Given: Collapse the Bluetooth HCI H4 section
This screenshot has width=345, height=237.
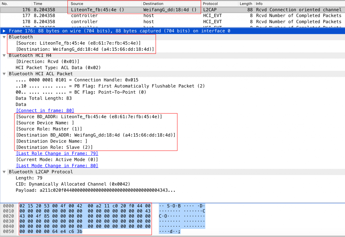Looking at the screenshot, I should click(4, 55).
